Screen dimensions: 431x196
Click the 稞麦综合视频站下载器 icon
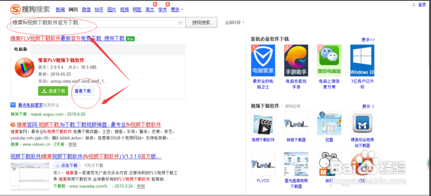pos(362,123)
